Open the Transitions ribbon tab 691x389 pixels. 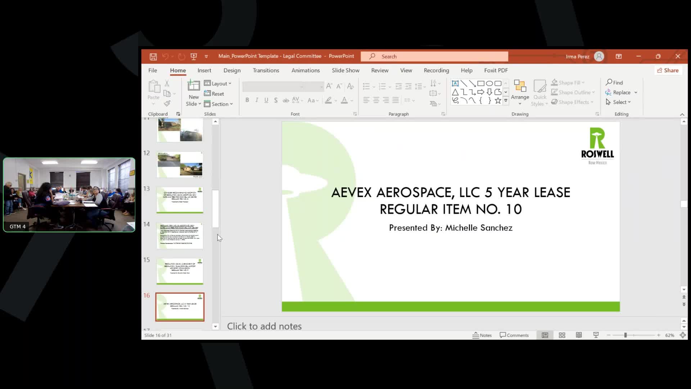tap(266, 71)
